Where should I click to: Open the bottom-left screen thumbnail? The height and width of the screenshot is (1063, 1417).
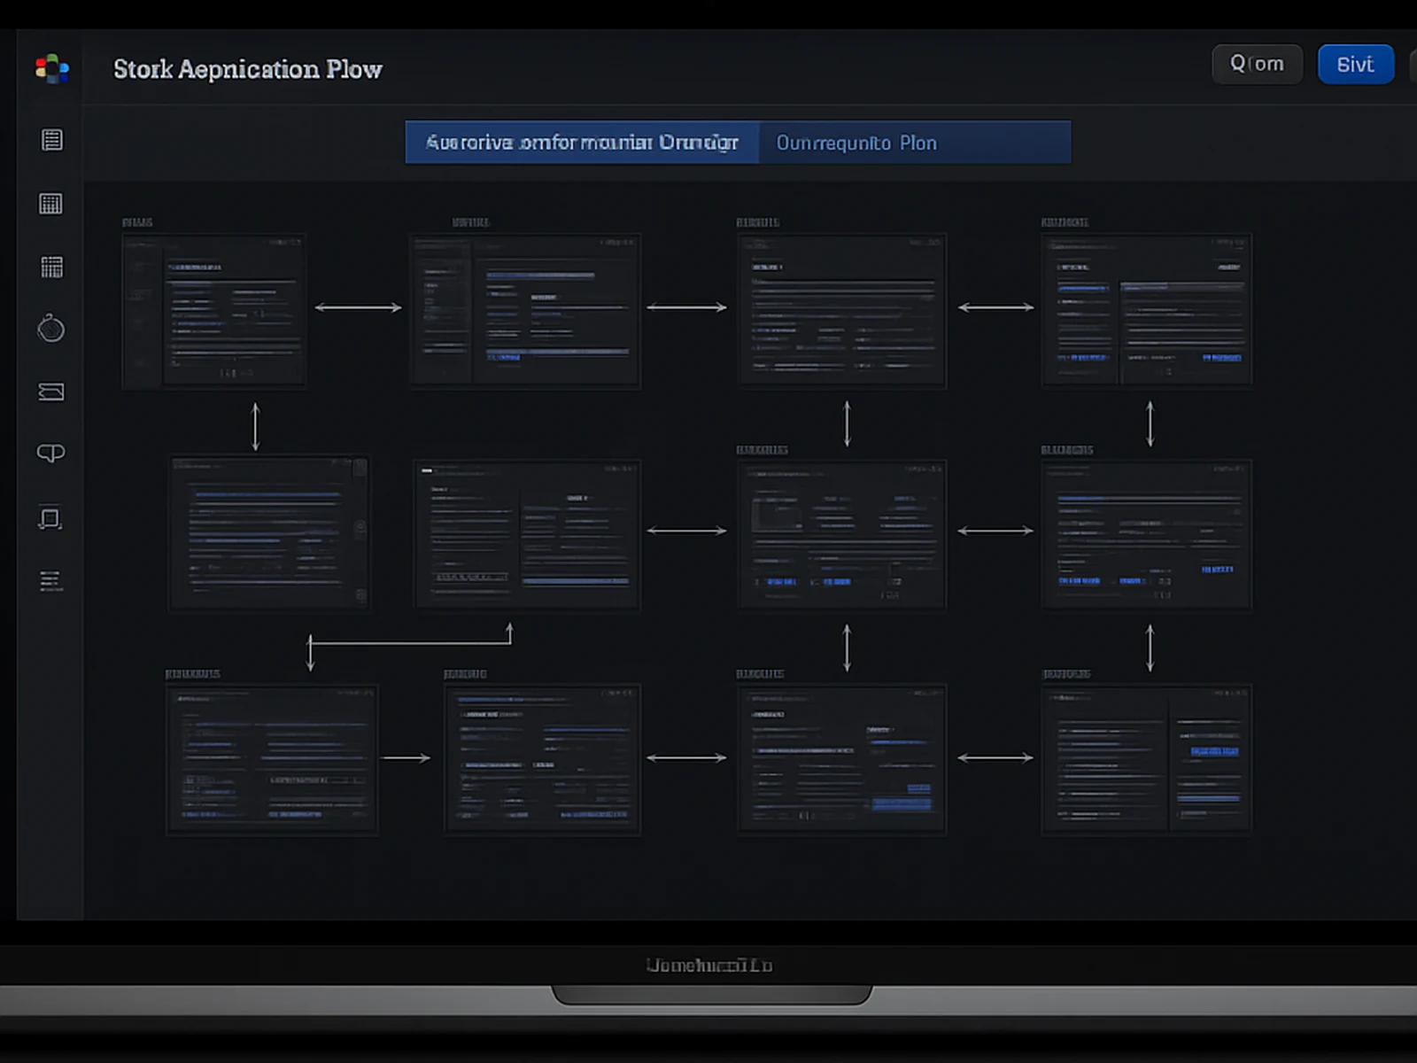(272, 759)
